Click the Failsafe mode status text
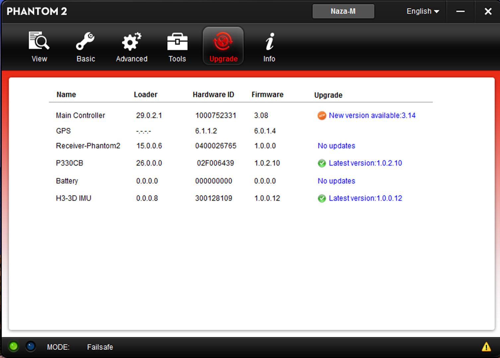The width and height of the screenshot is (500, 358). coord(100,347)
